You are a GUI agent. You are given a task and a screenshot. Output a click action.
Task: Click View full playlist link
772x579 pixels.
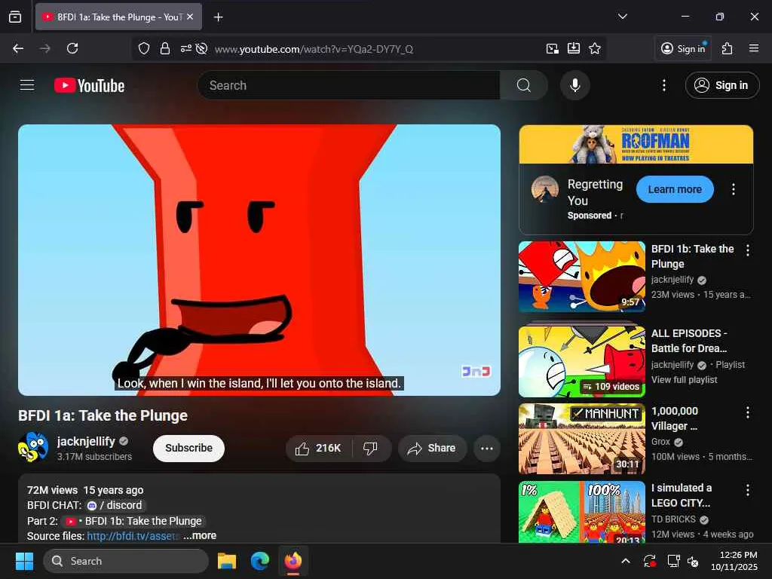click(x=684, y=380)
